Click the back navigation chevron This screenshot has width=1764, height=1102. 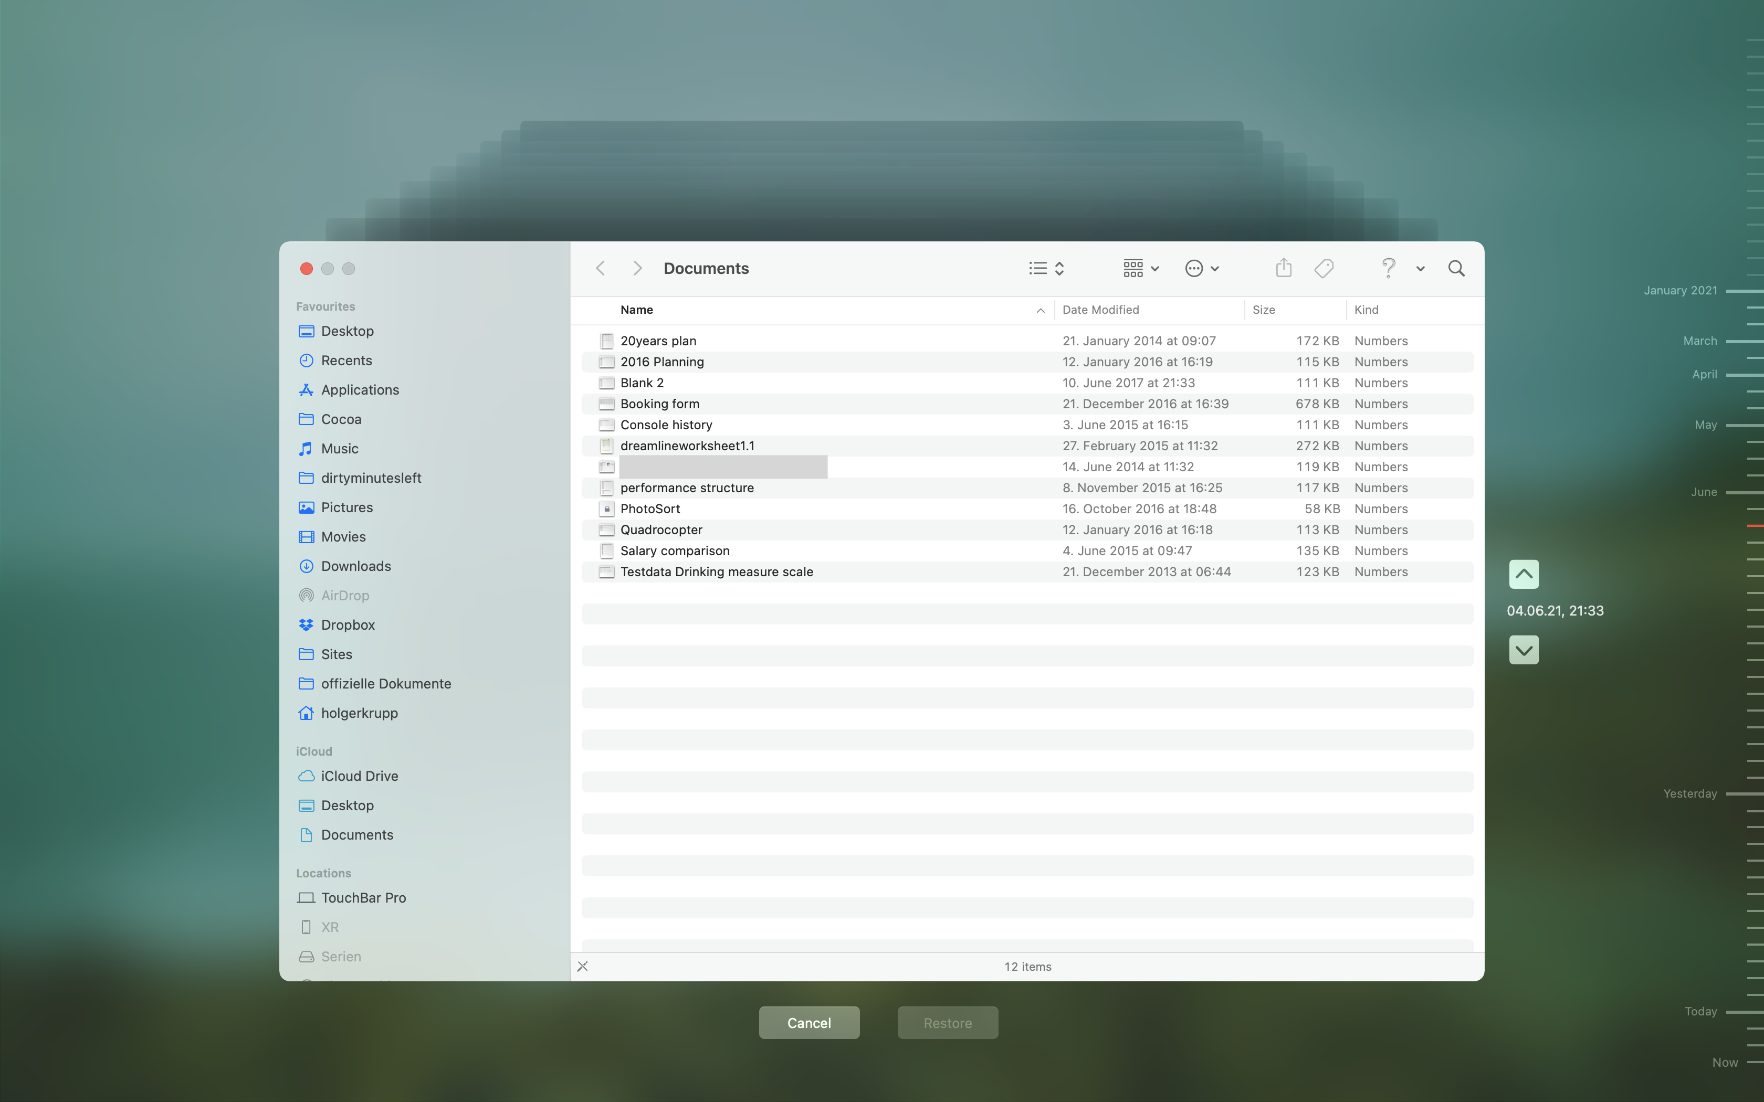pyautogui.click(x=601, y=268)
